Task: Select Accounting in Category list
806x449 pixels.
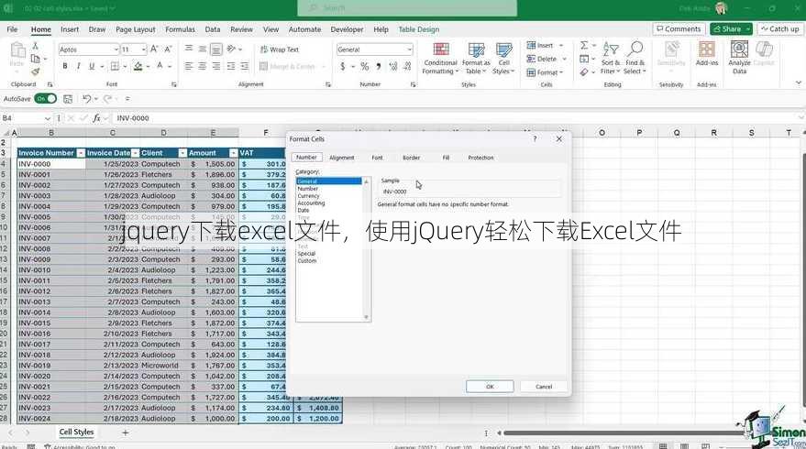Action: coord(311,203)
